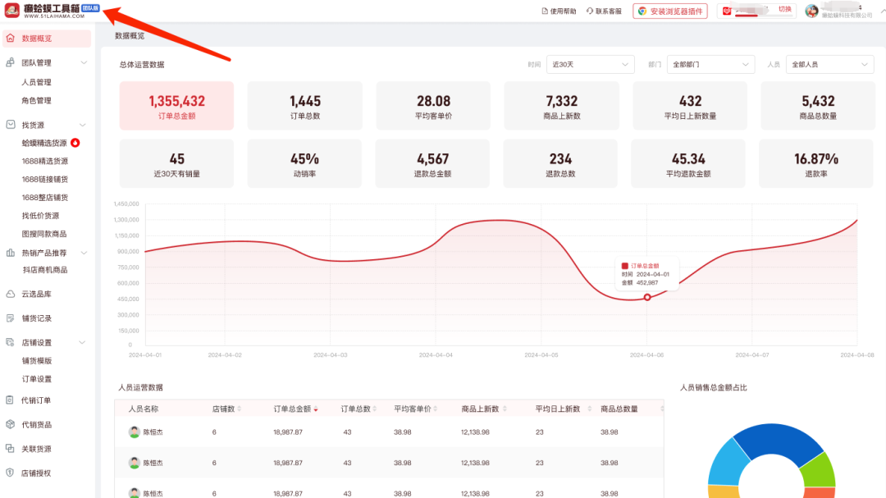The width and height of the screenshot is (886, 498).
Task: Open the user avatar in the top bar
Action: click(x=811, y=11)
